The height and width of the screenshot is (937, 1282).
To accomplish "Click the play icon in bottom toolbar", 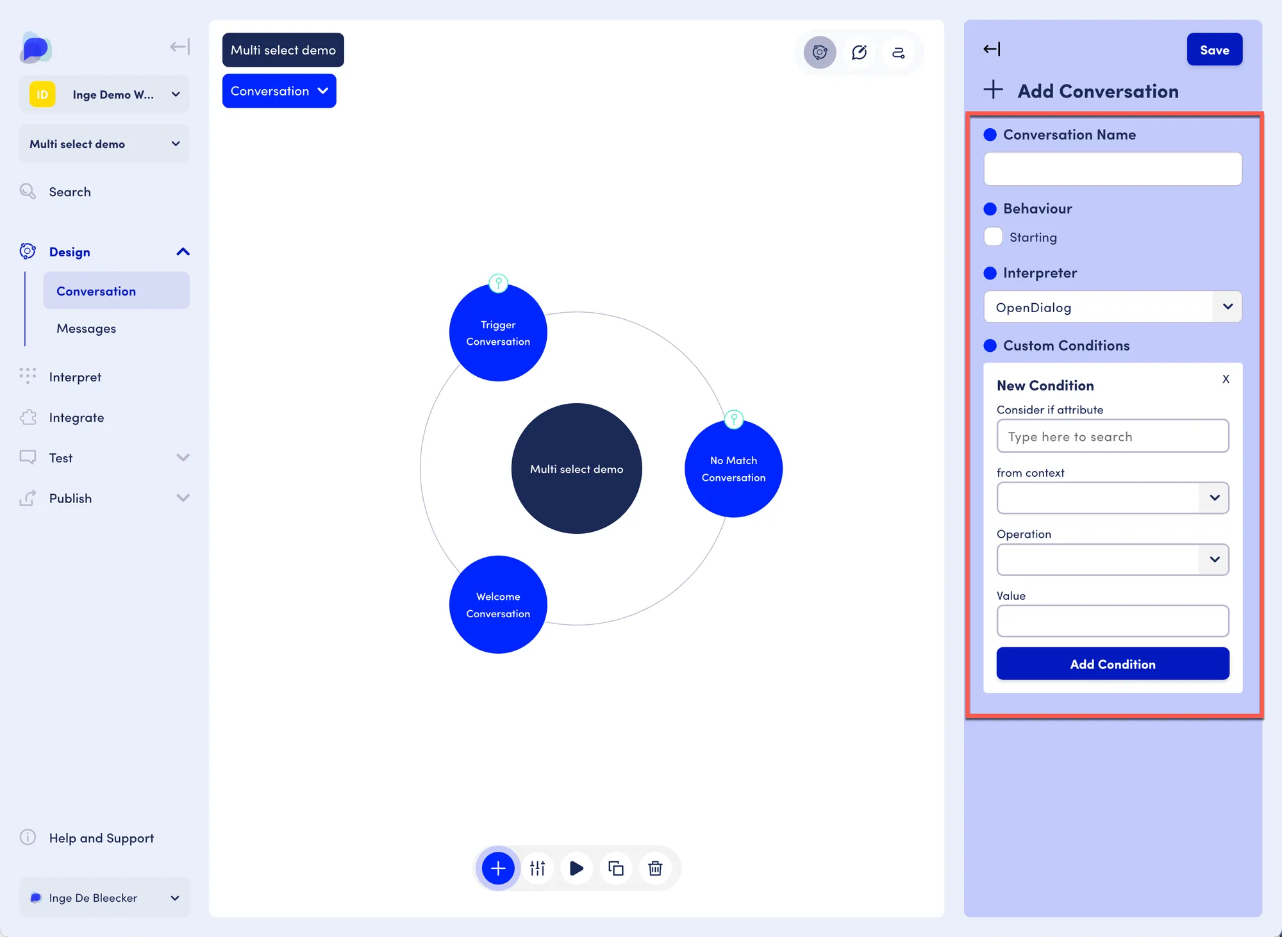I will [x=576, y=868].
